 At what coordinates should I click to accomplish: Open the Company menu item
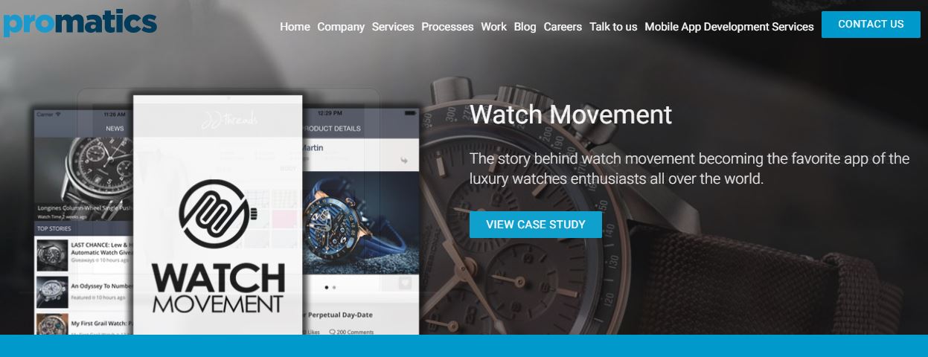pyautogui.click(x=341, y=27)
